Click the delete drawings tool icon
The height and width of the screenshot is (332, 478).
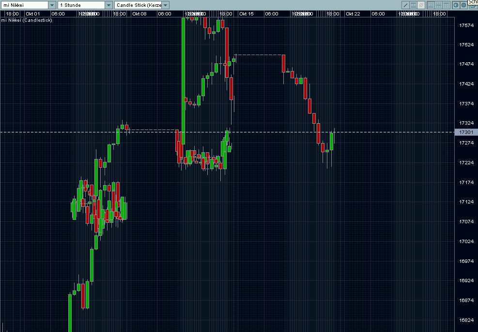421,5
